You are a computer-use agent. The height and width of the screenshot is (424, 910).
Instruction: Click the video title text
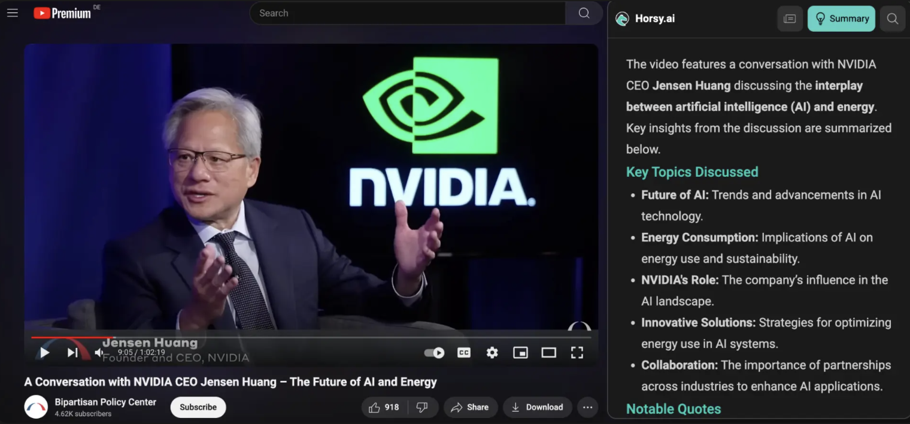click(230, 381)
